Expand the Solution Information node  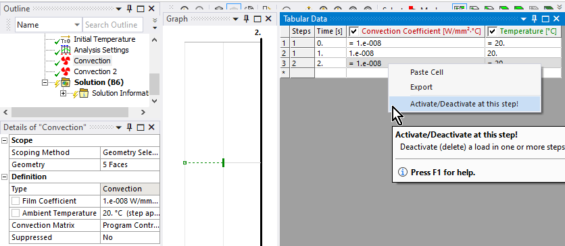tap(64, 93)
